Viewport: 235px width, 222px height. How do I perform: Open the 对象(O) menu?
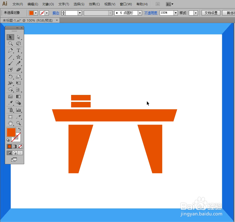click(x=48, y=4)
